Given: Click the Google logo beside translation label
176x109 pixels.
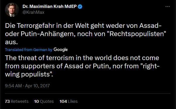Looking at the screenshot, I should coord(61,50).
